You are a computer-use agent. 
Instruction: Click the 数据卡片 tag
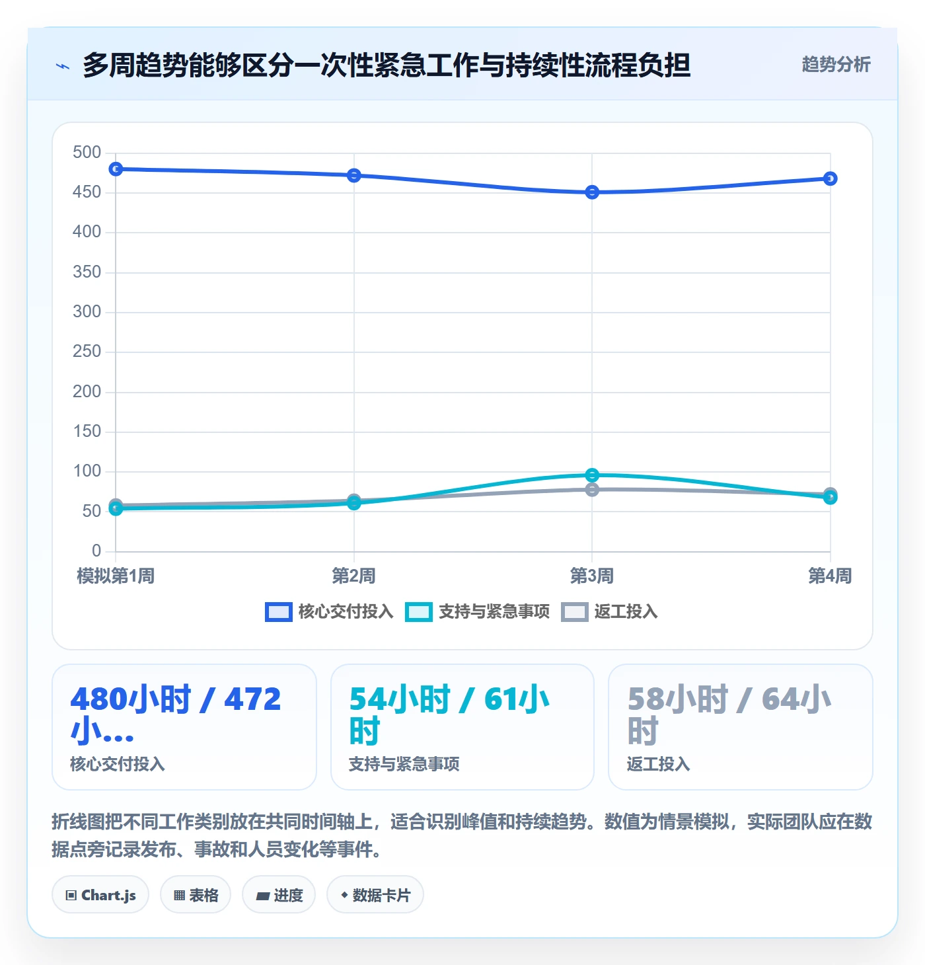click(x=375, y=895)
